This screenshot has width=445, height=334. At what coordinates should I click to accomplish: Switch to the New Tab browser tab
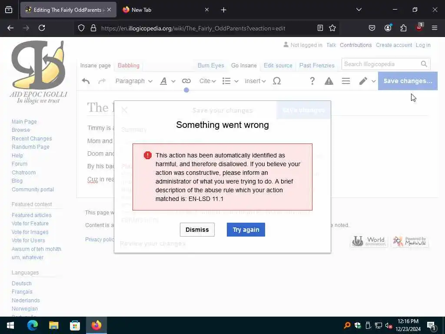tap(166, 10)
